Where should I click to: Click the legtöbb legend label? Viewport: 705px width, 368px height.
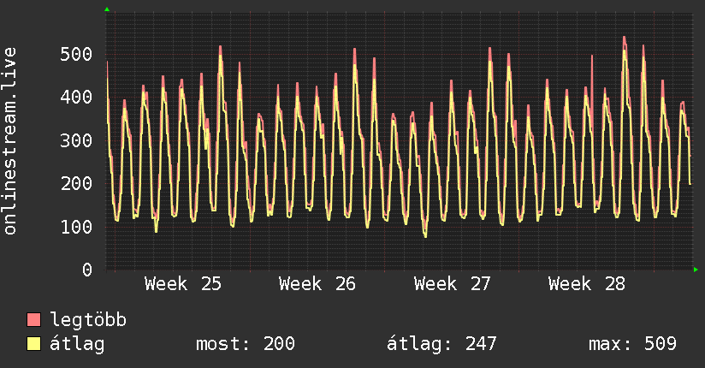coord(88,320)
